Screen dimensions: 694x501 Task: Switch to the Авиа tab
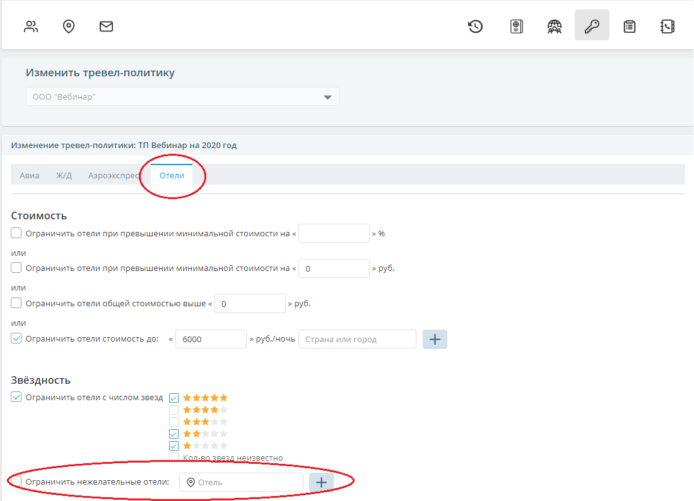pyautogui.click(x=29, y=176)
